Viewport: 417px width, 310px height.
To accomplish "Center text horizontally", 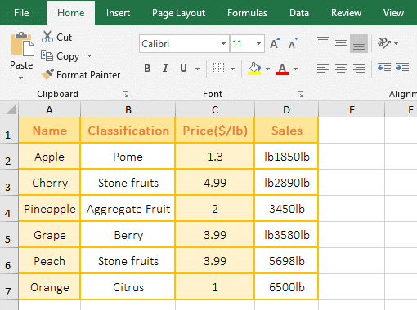I will tap(341, 69).
